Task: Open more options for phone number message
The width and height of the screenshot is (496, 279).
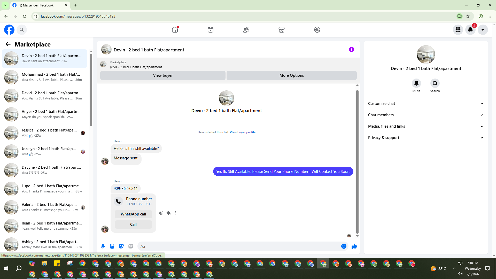Action: [176, 213]
